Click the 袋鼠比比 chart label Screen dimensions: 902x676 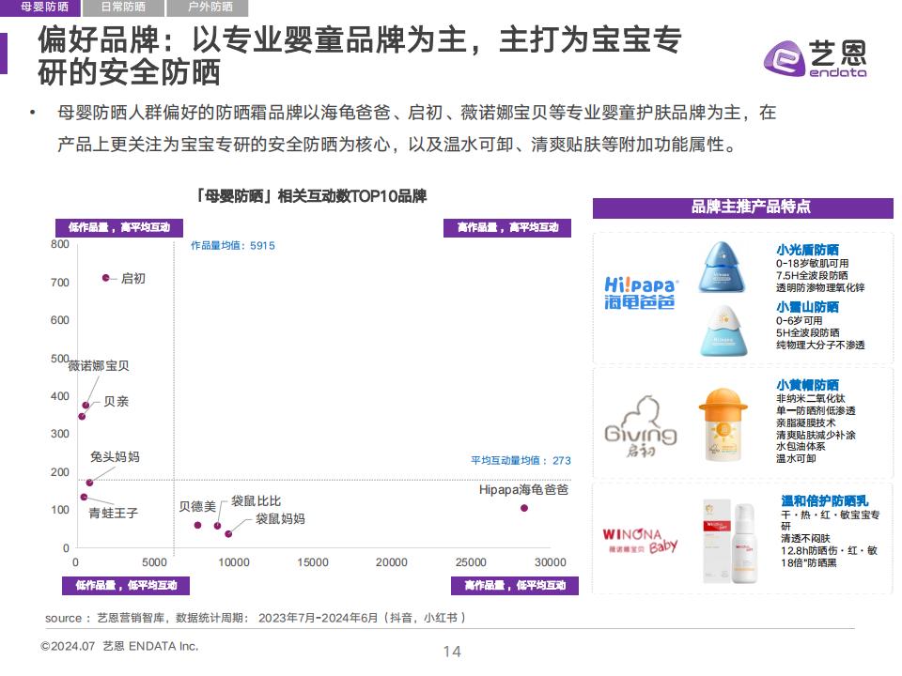click(x=256, y=500)
